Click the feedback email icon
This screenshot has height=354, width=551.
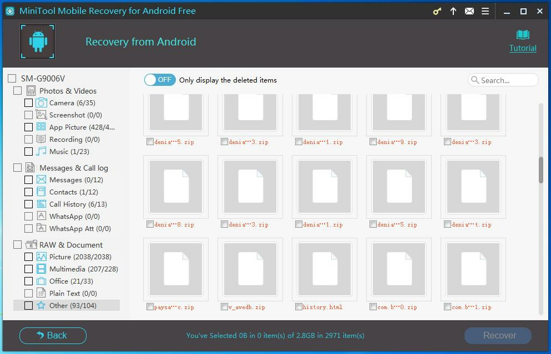(469, 11)
